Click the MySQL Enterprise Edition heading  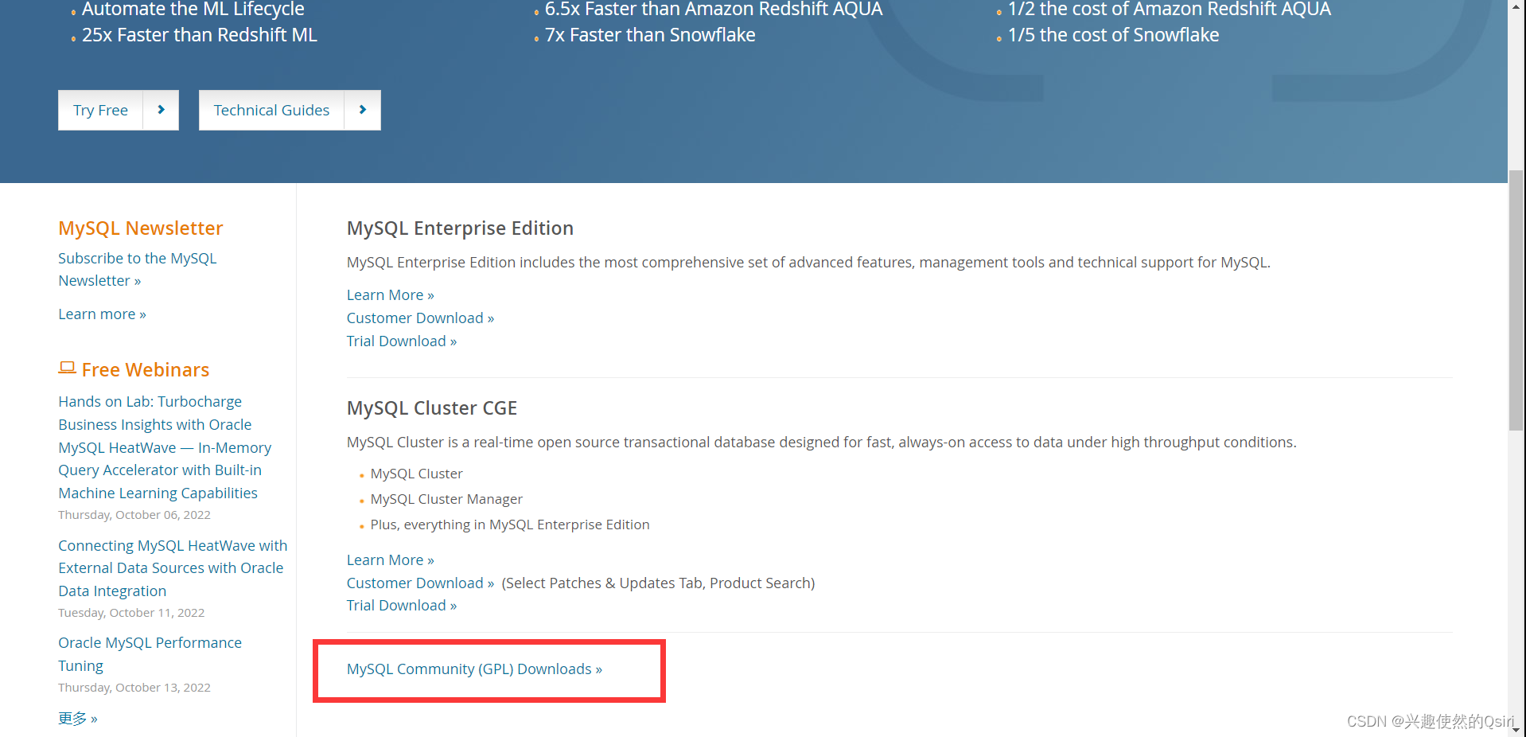(x=460, y=228)
